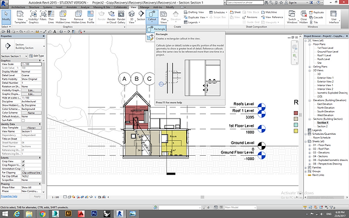349x218 pixels.
Task: Click the red color legend swatch
Action: pyautogui.click(x=296, y=113)
